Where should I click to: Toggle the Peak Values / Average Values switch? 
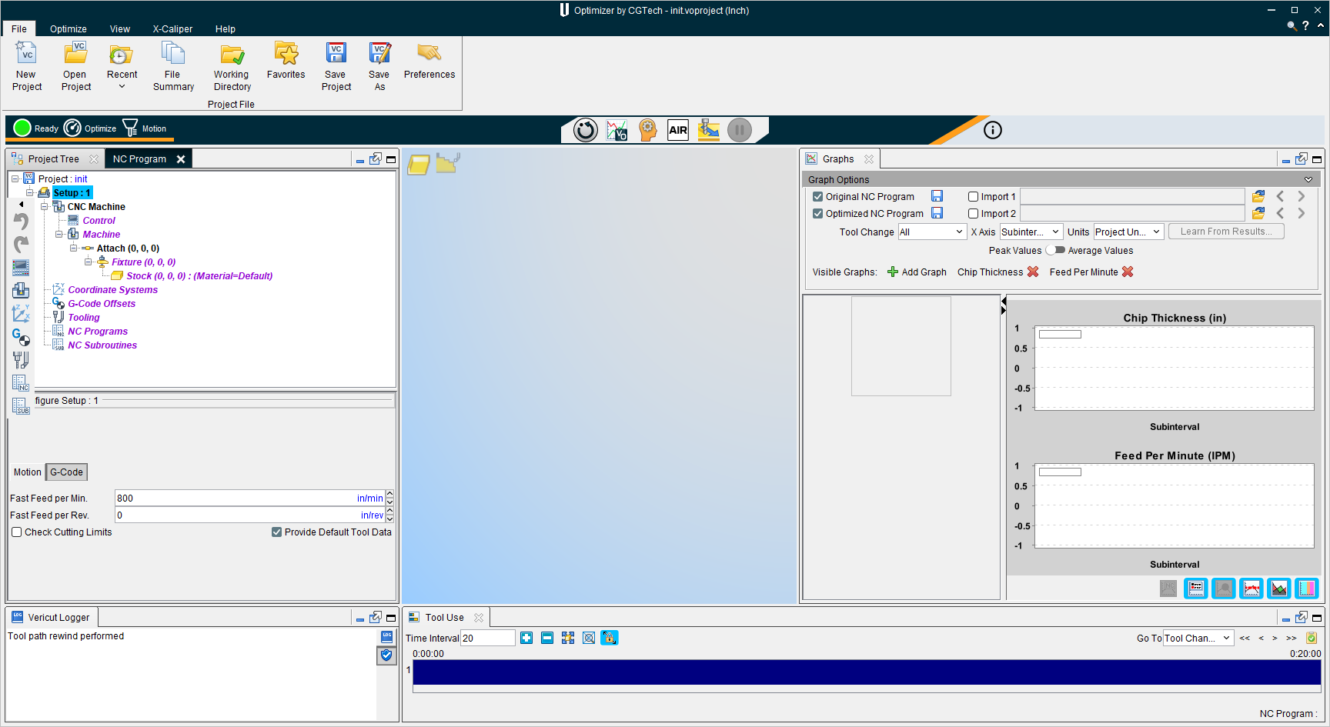pos(1055,250)
